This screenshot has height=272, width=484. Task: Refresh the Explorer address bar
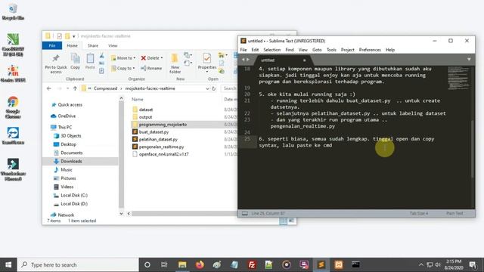pos(213,88)
